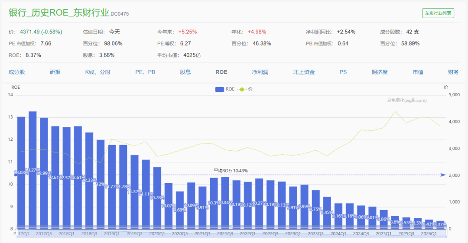Click the industry code .DC0475
468x243 pixels.
[x=120, y=14]
